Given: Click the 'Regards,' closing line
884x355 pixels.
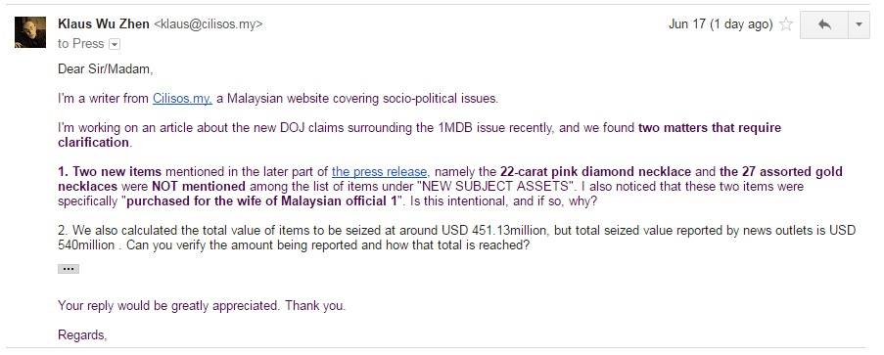Looking at the screenshot, I should coord(82,335).
